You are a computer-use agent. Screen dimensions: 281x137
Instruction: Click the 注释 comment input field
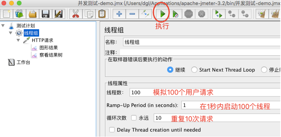(x=200, y=52)
